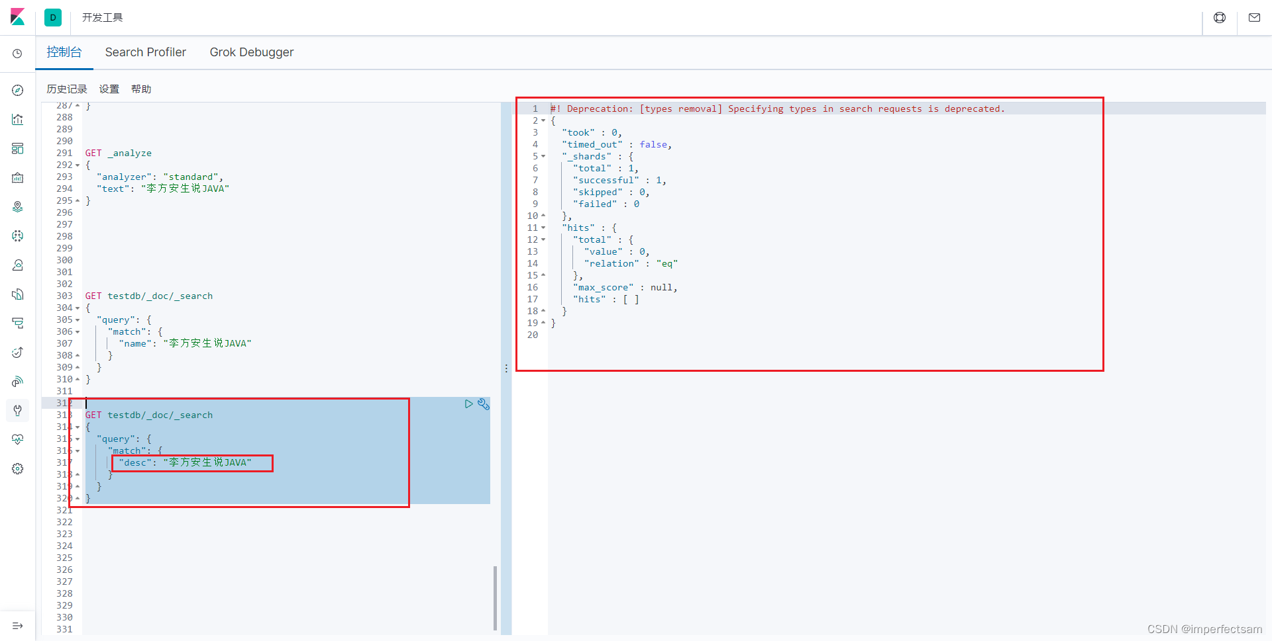1272x641 pixels.
Task: Open Canvas icon in sidebar
Action: pos(18,177)
